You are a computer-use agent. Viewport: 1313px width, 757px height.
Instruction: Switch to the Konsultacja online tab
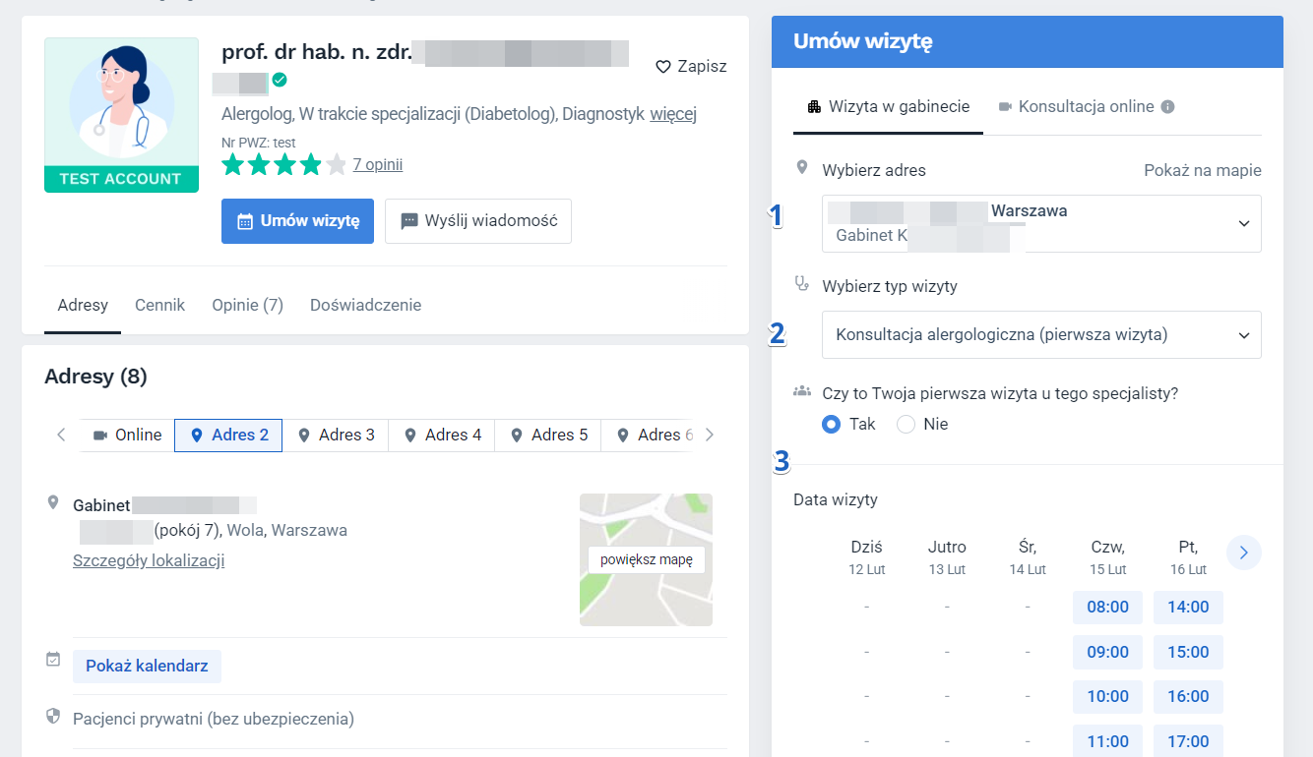point(1084,106)
